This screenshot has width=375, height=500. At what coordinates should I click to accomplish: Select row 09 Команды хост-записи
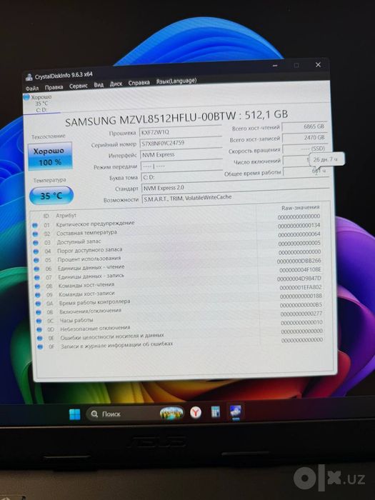(179, 291)
